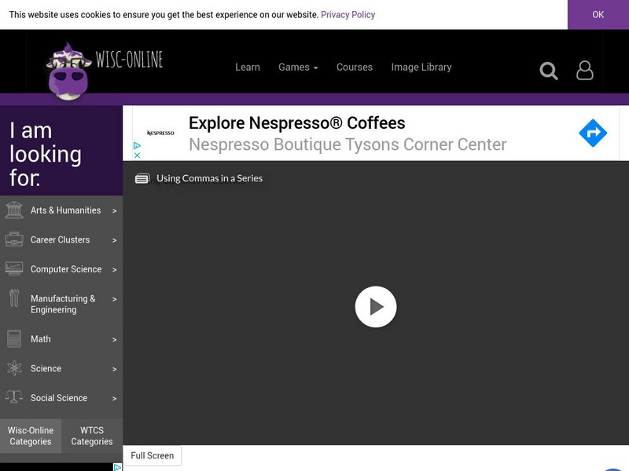Expand the Games dropdown menu

(298, 68)
